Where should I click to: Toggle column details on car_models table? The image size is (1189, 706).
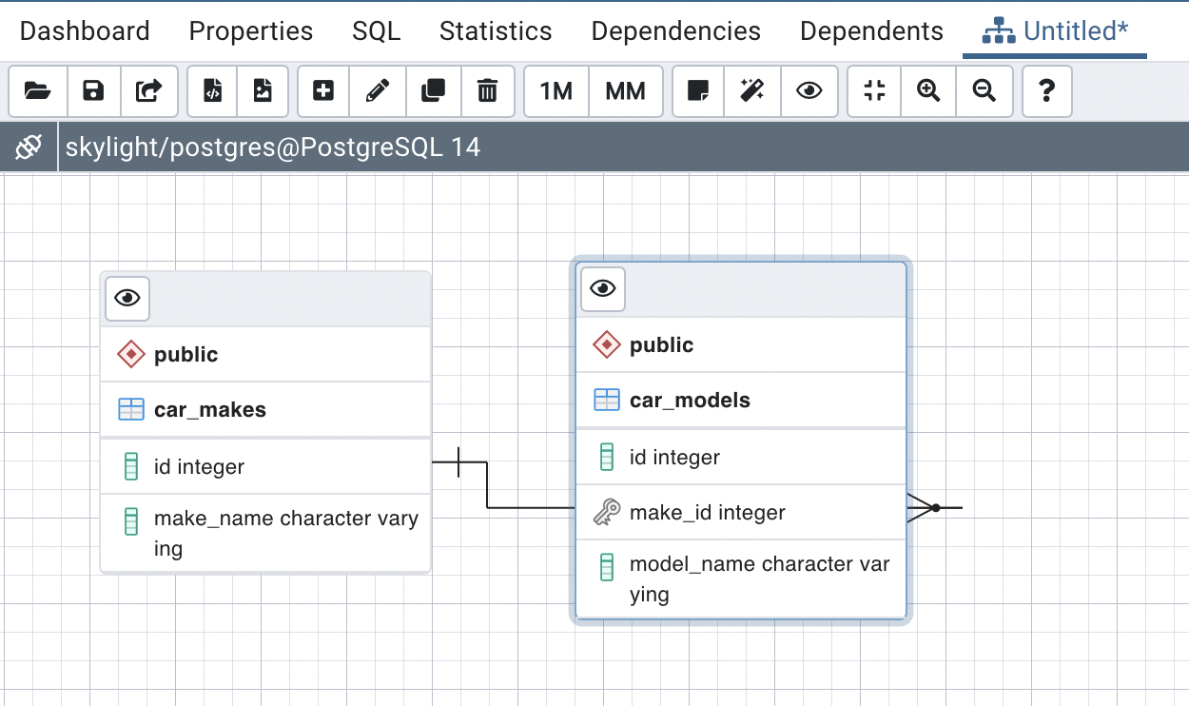tap(603, 288)
